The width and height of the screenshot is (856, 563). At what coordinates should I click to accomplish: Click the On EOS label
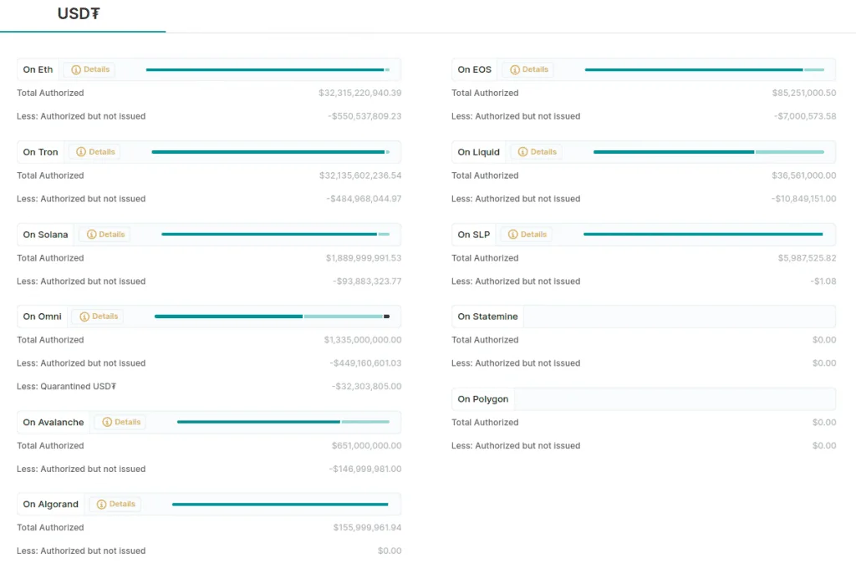tap(475, 69)
